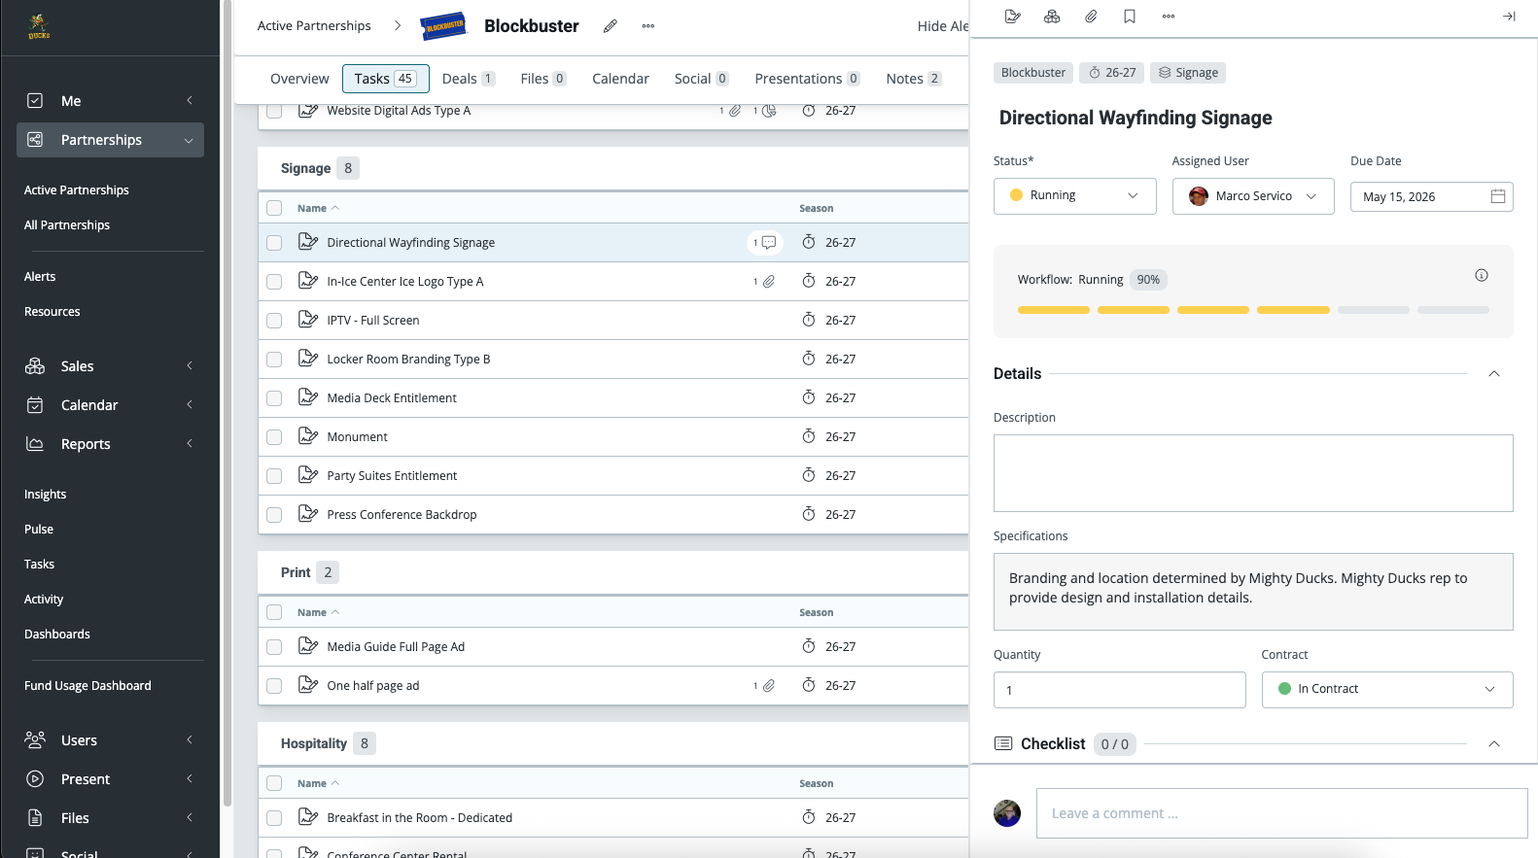Click the attachment icon on One half page ad row
1538x858 pixels.
(x=768, y=686)
